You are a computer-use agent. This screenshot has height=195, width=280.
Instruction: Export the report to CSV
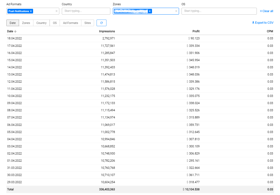point(263,23)
